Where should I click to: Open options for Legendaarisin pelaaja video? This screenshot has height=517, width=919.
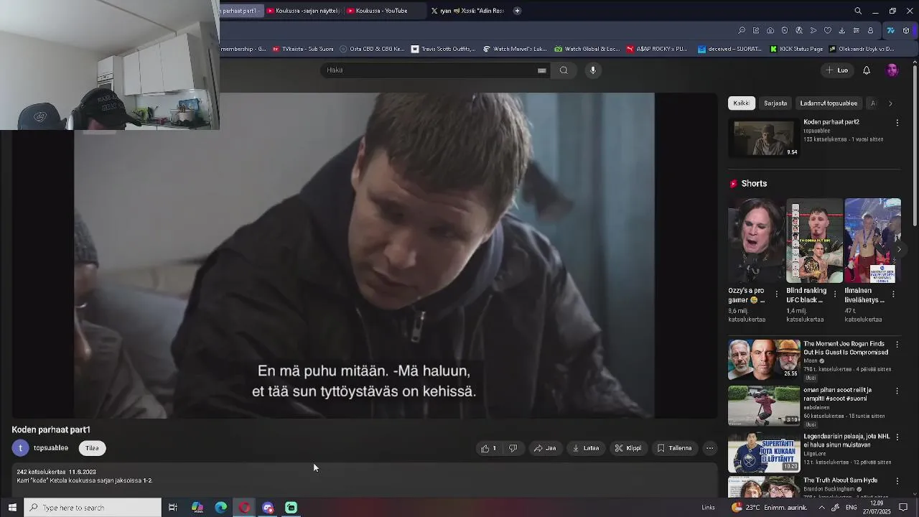tap(897, 437)
